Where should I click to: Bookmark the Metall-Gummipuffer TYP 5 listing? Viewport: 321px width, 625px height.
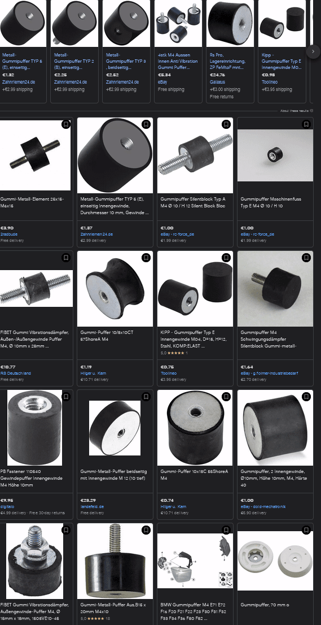pos(146,124)
